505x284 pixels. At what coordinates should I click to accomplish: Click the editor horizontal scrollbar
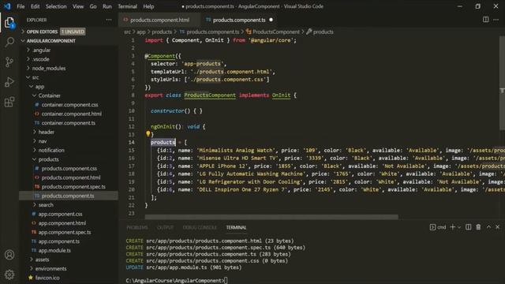click(x=271, y=217)
